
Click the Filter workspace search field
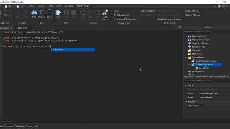[207, 32]
